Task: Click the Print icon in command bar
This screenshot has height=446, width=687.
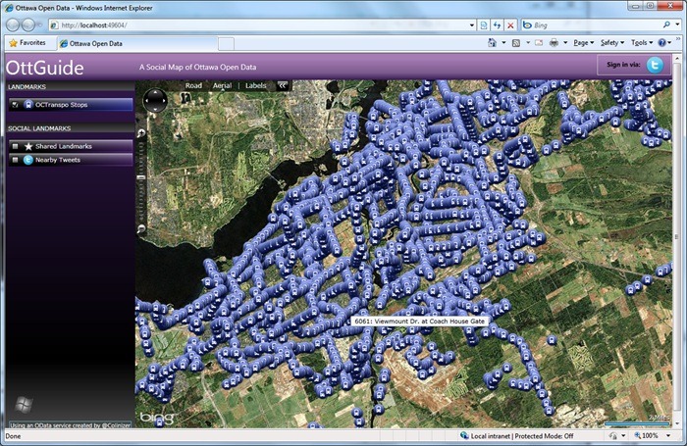Action: (x=555, y=43)
